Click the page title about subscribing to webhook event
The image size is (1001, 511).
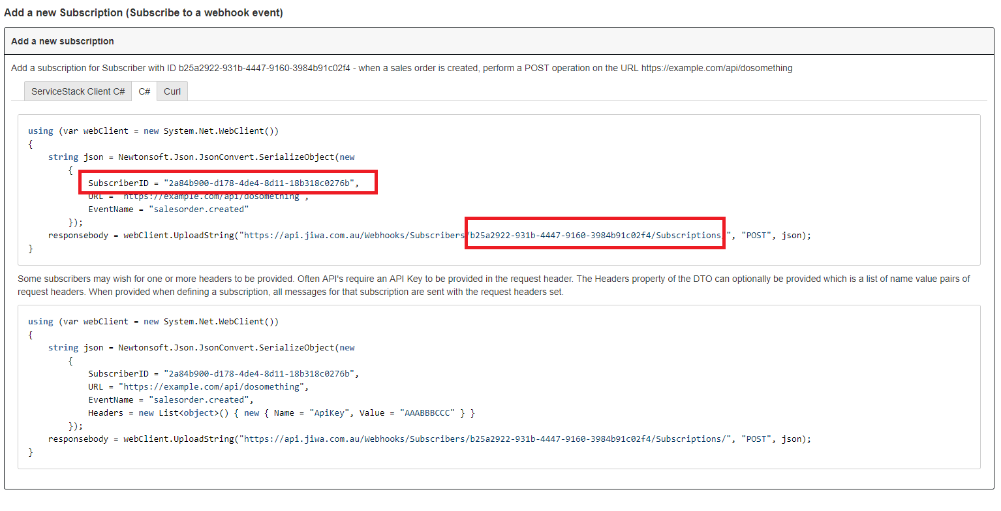144,13
